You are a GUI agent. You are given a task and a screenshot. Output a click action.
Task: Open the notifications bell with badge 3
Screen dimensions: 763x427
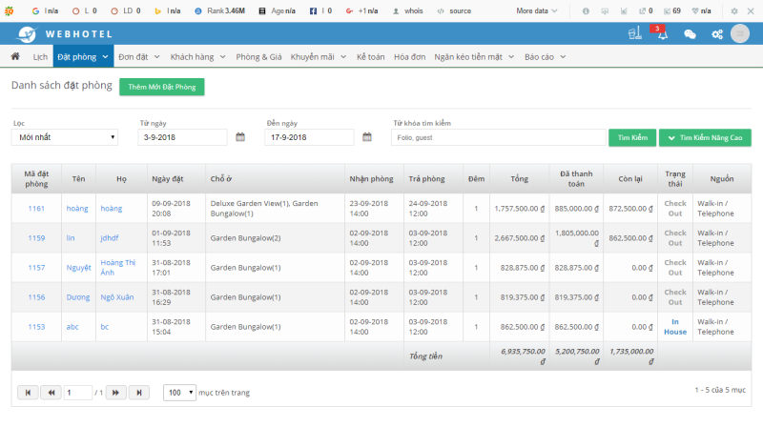662,33
